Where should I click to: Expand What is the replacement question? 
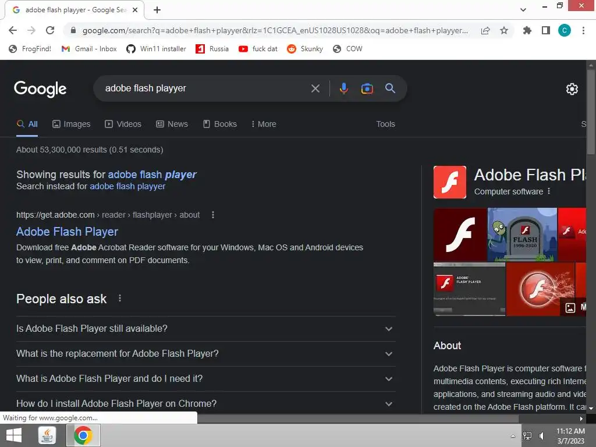(x=205, y=354)
